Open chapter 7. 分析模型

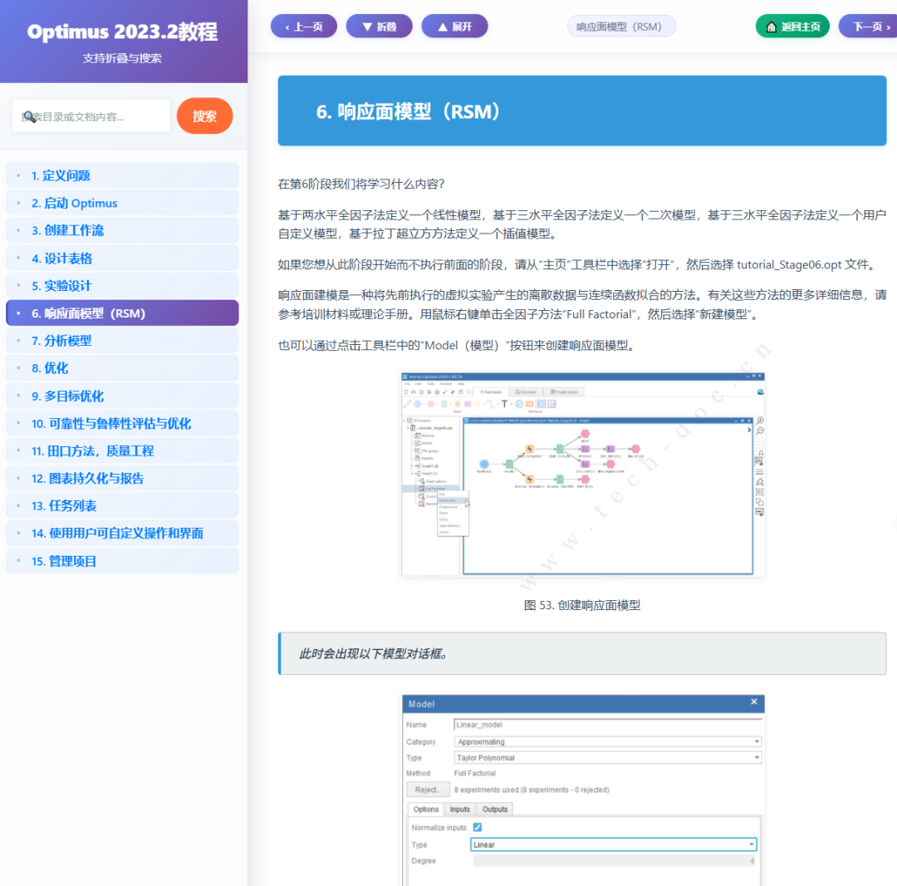(122, 341)
